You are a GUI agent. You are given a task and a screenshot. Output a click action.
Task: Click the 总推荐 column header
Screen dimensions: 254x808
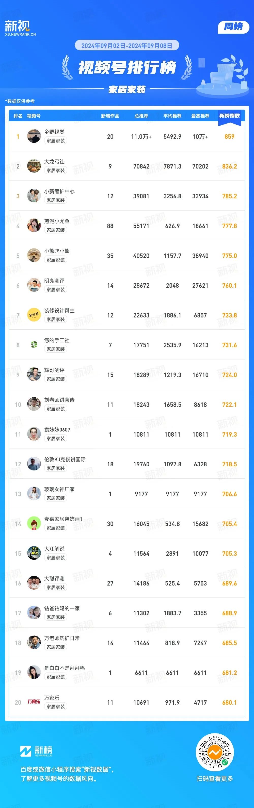[x=141, y=116]
